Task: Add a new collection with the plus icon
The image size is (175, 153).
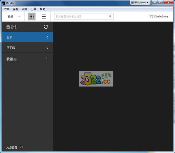Action: pos(47,59)
